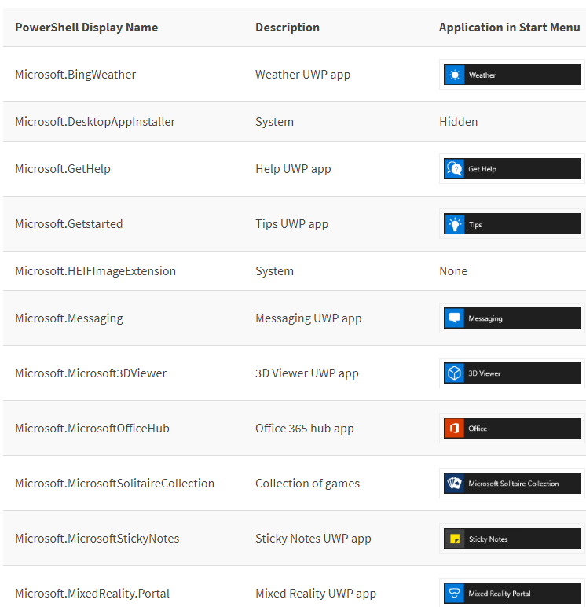Click the 'Application in Start Menu' header

[x=509, y=28]
